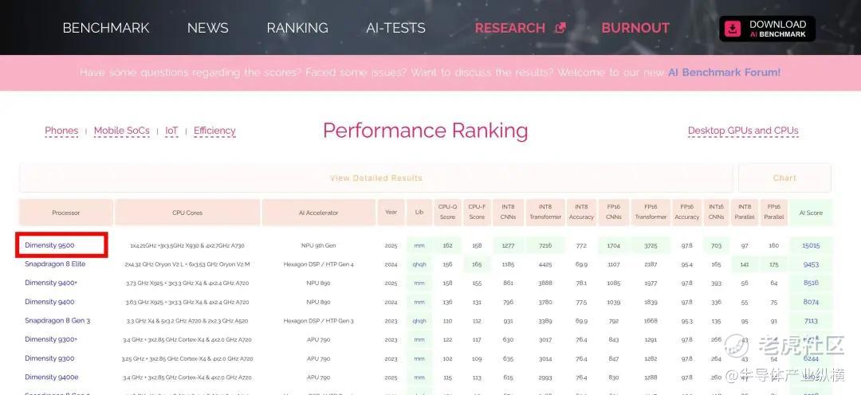Open the Dimensity 9400+ processor link
Screen dimensions: 861x395
pos(50,283)
